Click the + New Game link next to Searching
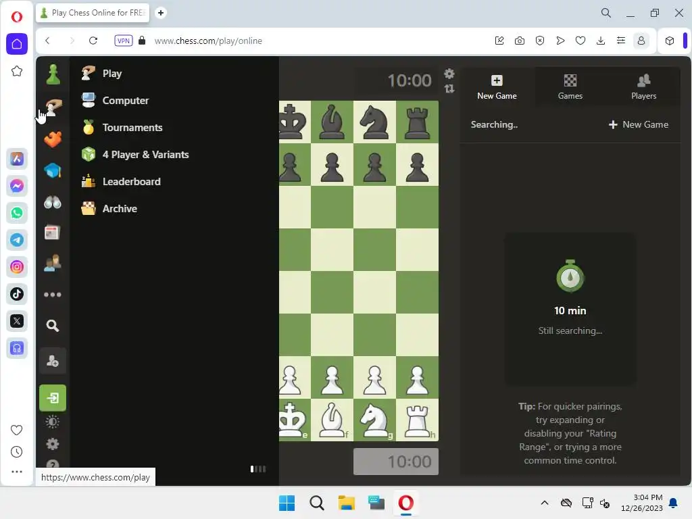 pos(638,124)
